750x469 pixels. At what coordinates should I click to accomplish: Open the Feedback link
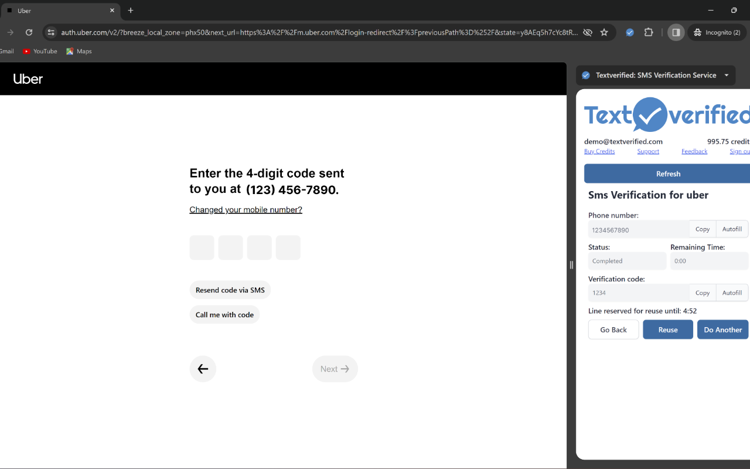(x=694, y=151)
